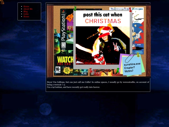Click the 'Victim?' text on the sticky note

(129, 71)
